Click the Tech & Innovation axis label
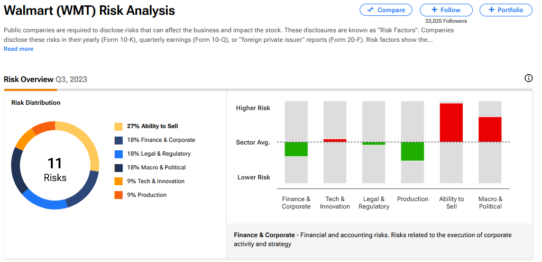This screenshot has height=262, width=542. [x=335, y=203]
